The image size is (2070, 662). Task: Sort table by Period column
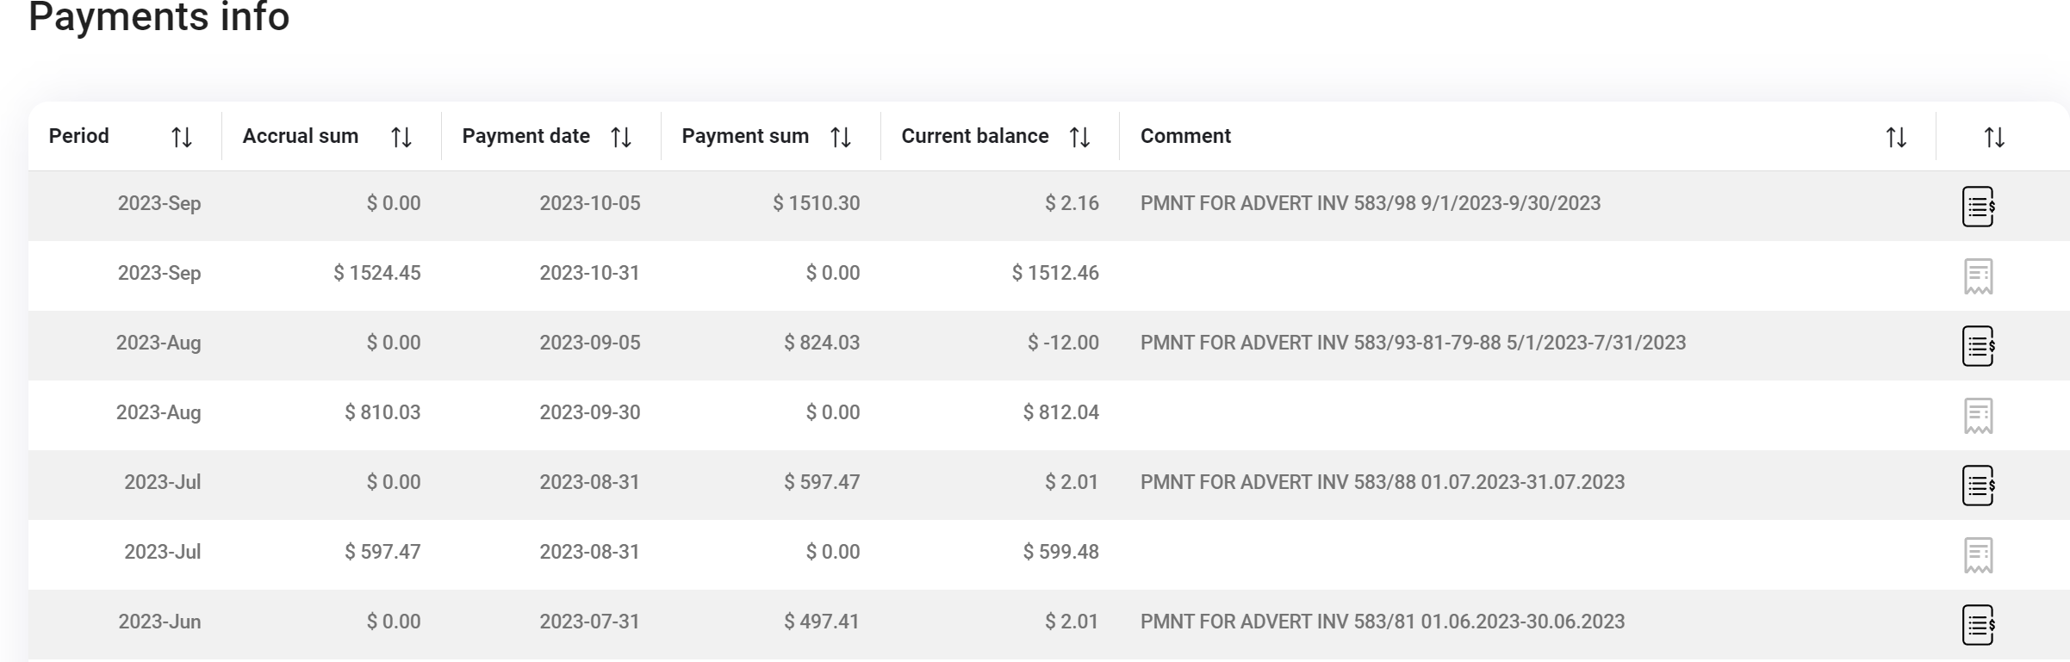tap(181, 137)
